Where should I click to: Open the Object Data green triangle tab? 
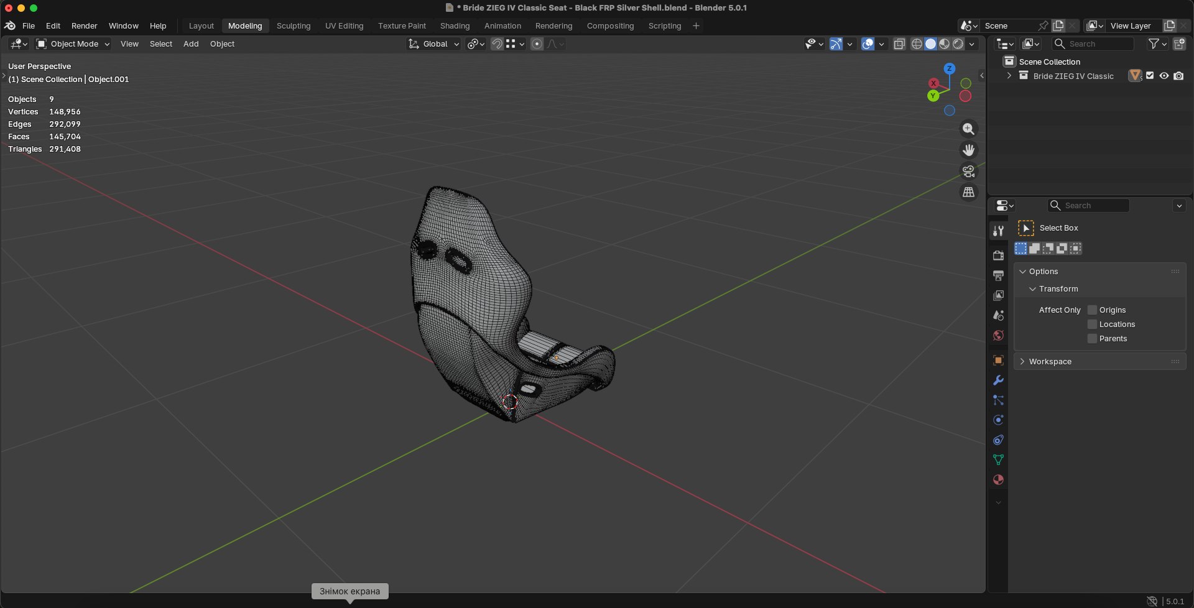(x=998, y=459)
